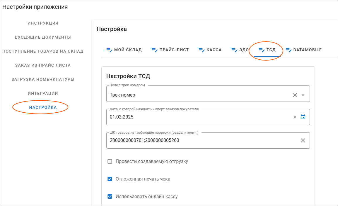
Task: Switch to the ЭДО tab
Action: coord(240,50)
